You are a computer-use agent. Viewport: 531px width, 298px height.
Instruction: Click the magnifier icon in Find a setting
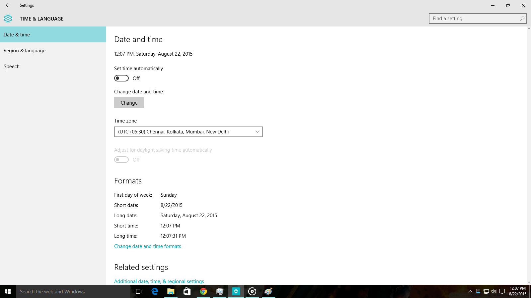(522, 19)
